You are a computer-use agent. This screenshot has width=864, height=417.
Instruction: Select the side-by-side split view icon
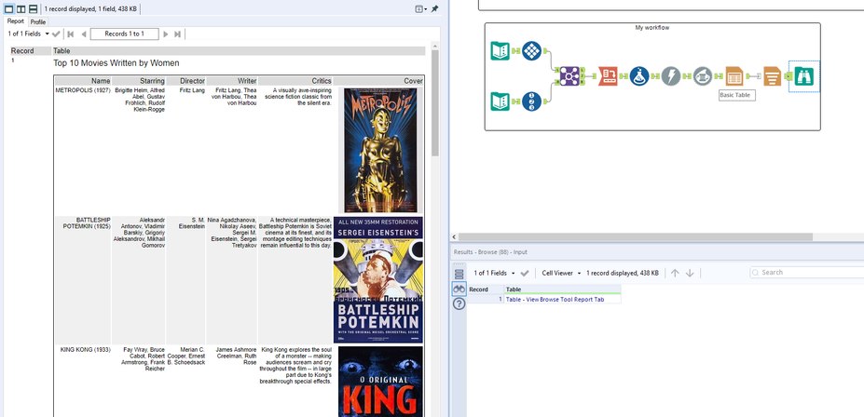click(21, 8)
